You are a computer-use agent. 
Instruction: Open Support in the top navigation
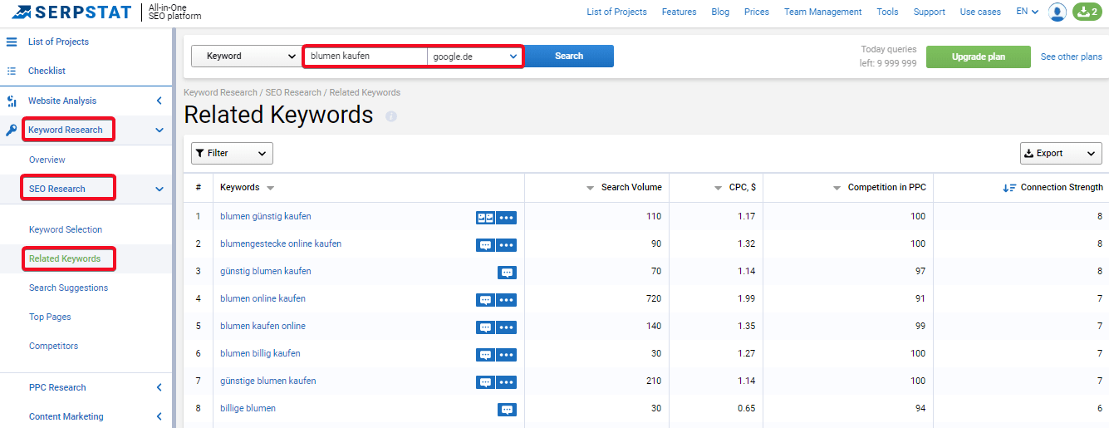pyautogui.click(x=929, y=12)
